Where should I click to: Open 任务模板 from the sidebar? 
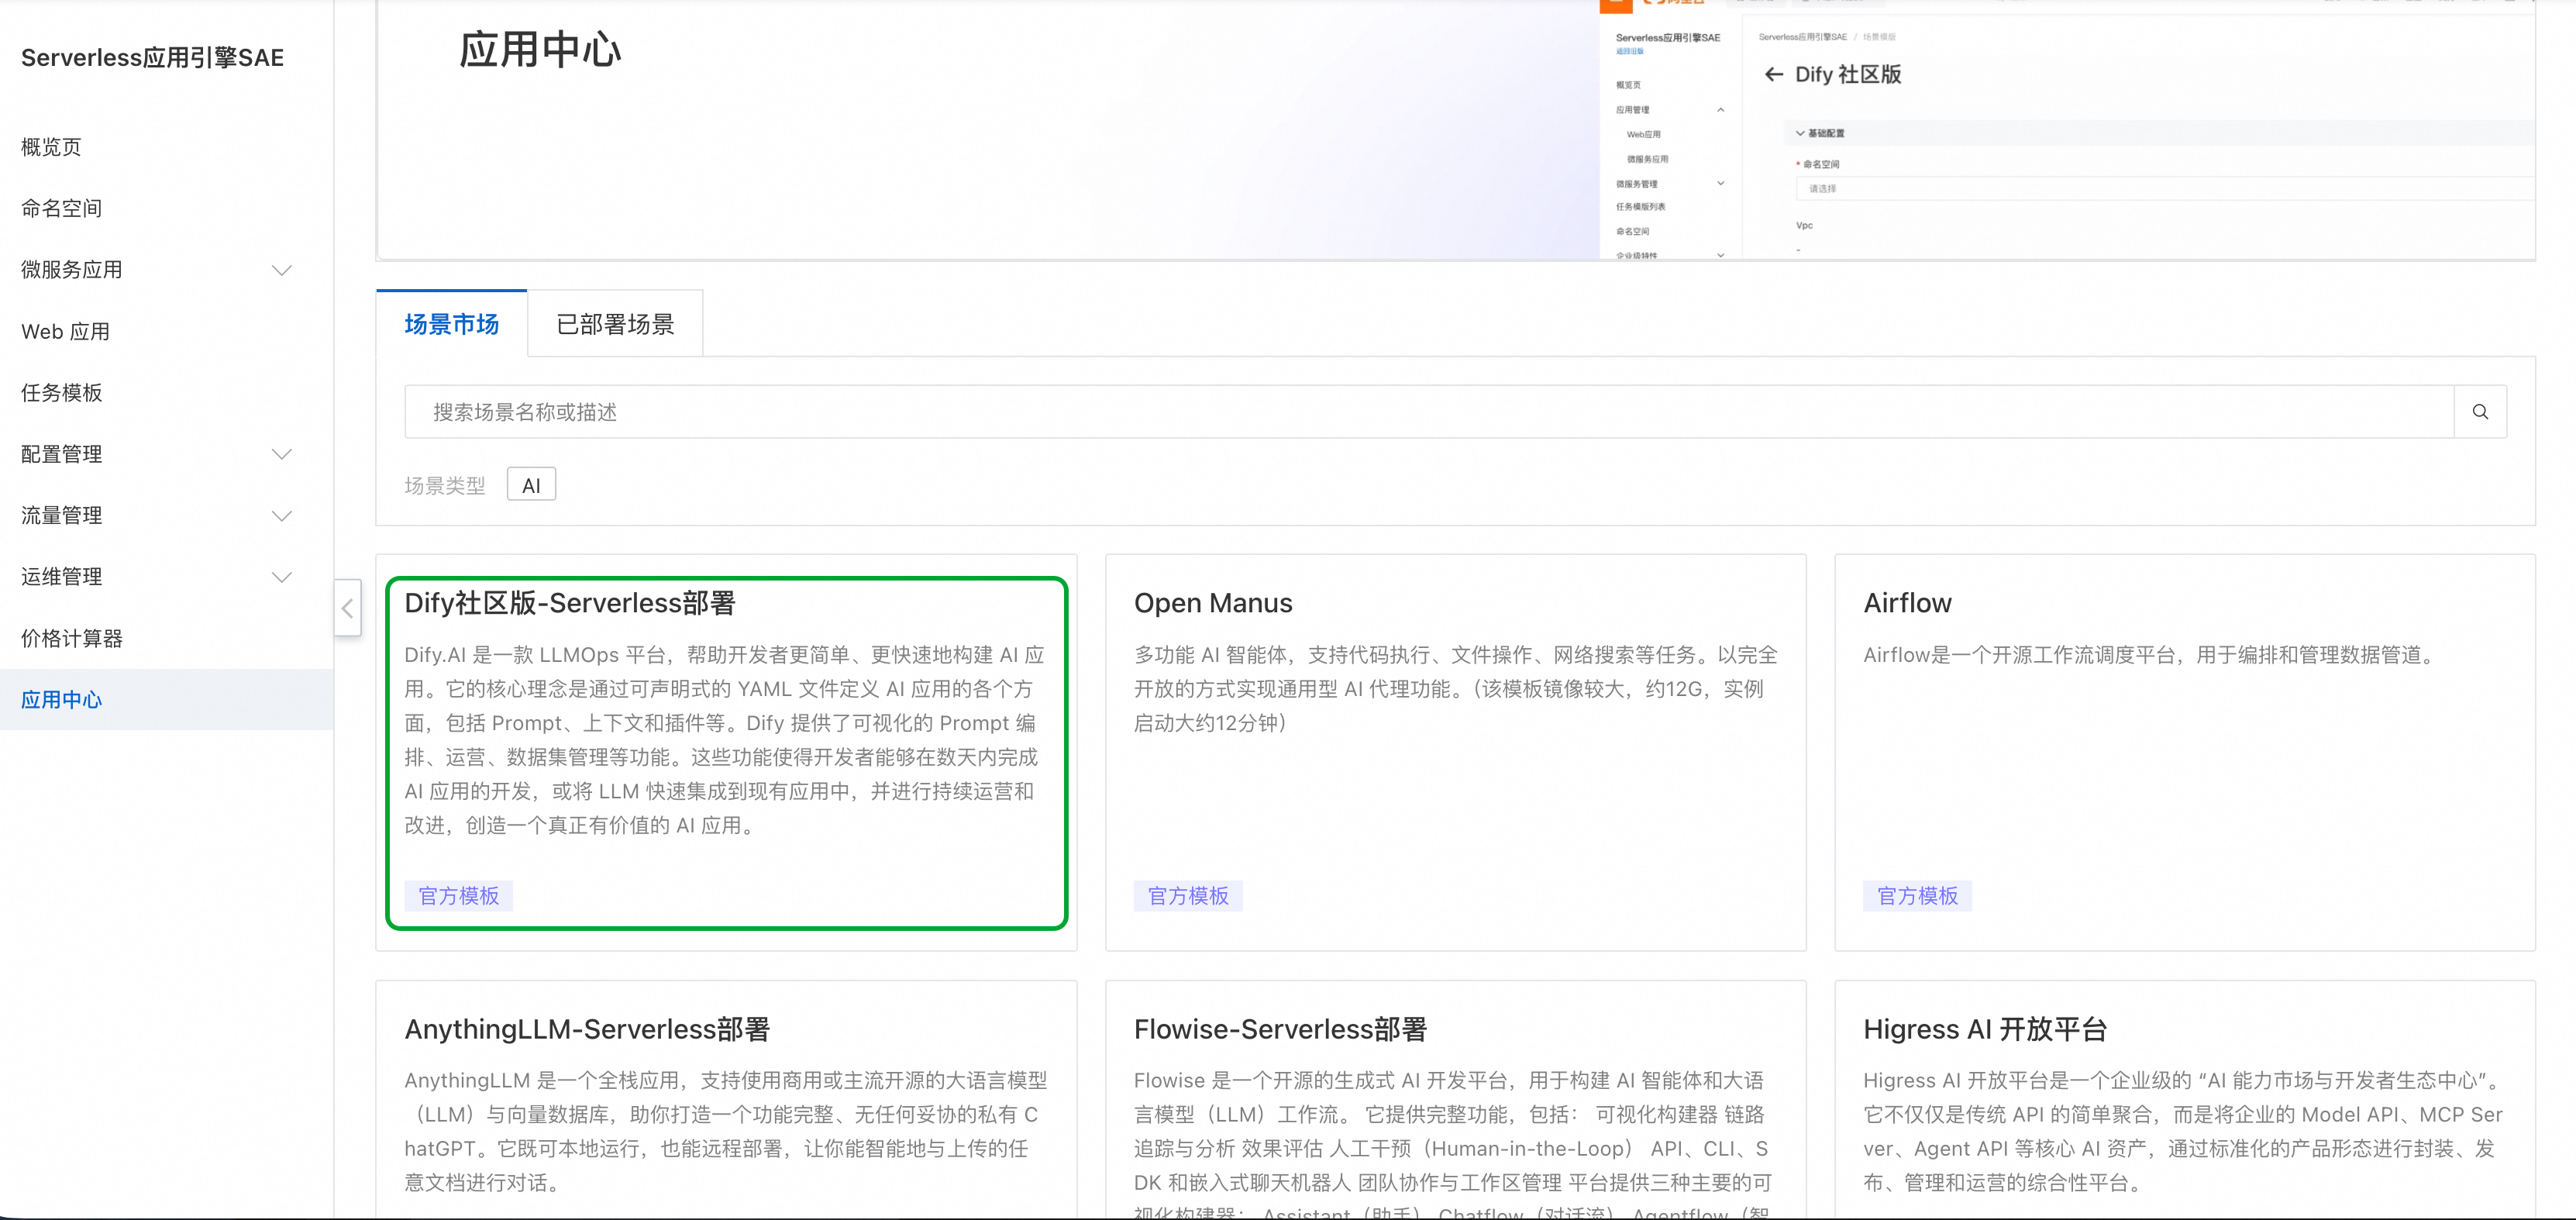(x=62, y=393)
